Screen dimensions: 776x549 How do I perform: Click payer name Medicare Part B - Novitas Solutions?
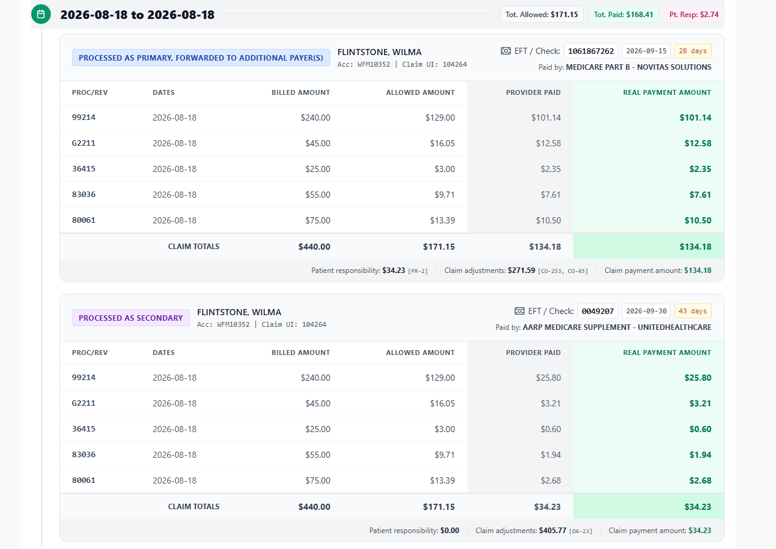(639, 67)
